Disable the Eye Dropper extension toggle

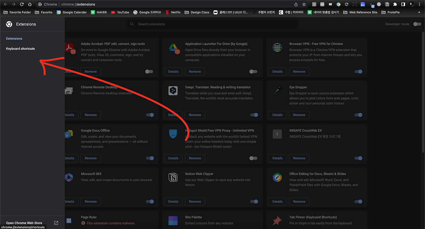(358, 115)
